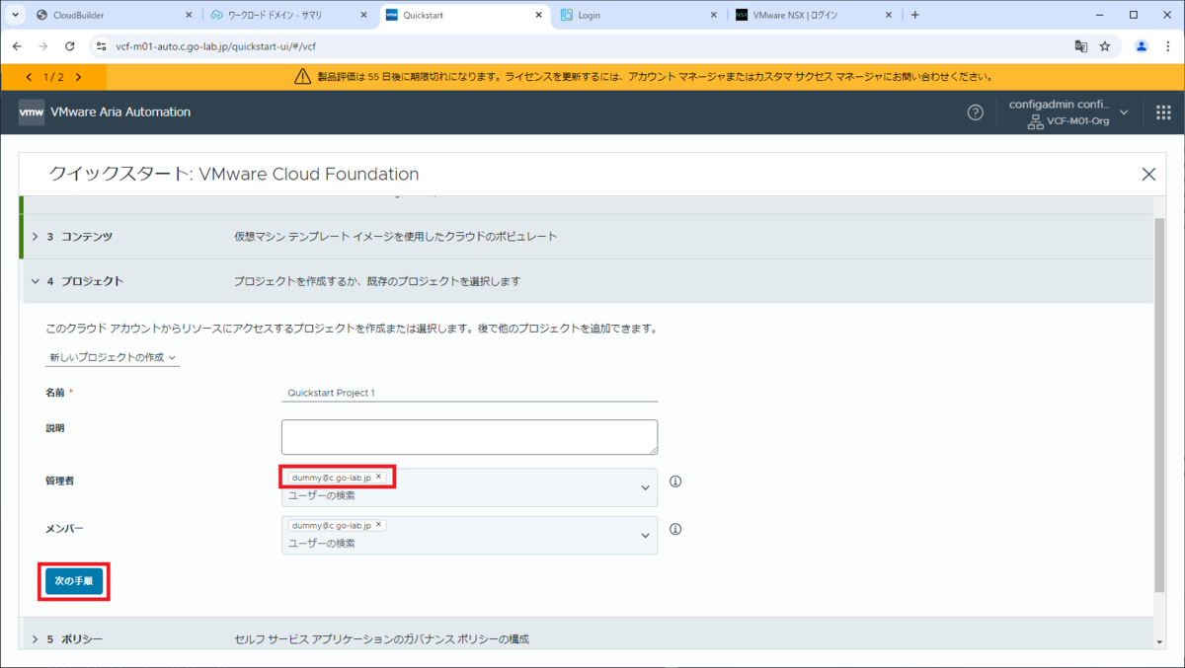The height and width of the screenshot is (668, 1185).
Task: Open a new browser tab
Action: pyautogui.click(x=914, y=15)
